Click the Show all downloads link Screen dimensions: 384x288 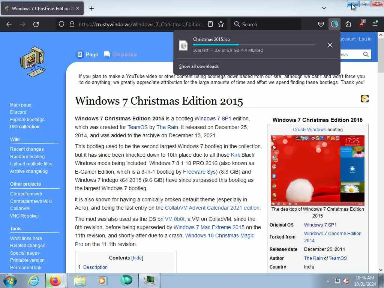pyautogui.click(x=199, y=66)
